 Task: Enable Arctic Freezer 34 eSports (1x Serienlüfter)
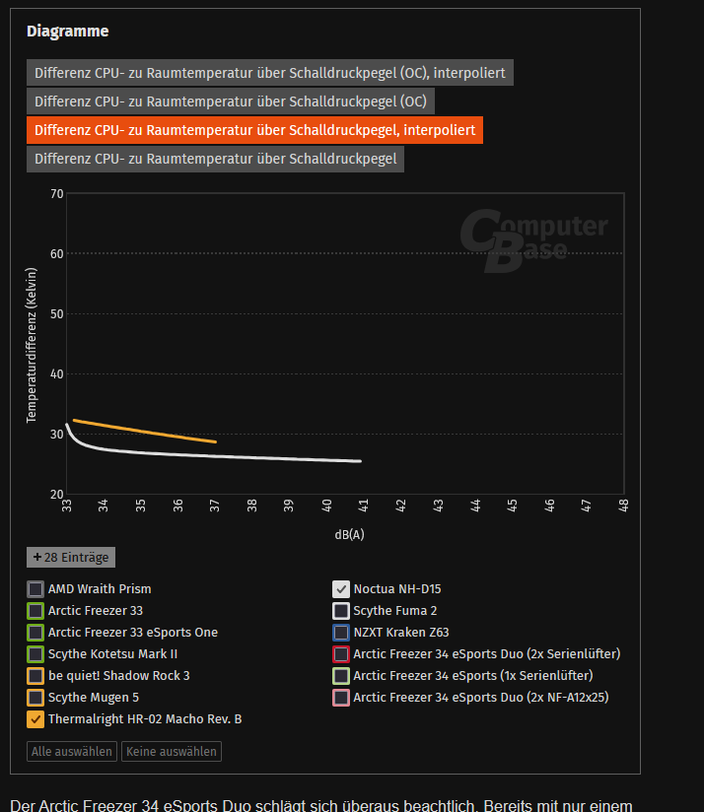tap(341, 676)
